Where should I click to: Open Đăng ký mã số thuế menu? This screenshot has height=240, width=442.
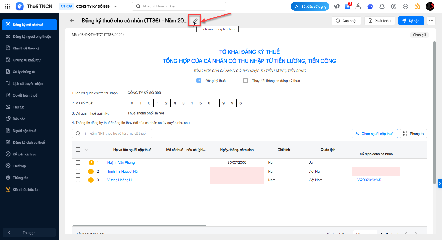click(29, 25)
